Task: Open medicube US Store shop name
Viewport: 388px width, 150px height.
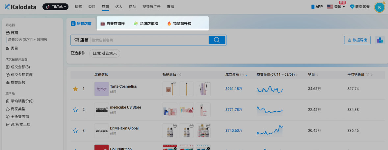Action: [125, 107]
